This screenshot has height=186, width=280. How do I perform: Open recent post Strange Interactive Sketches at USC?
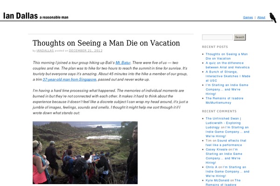[x=228, y=76]
